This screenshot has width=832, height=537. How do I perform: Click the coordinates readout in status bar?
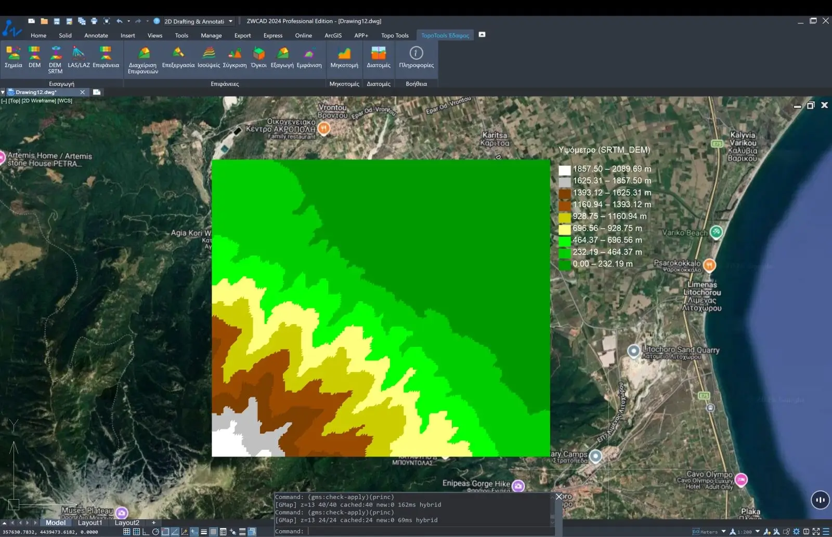(x=50, y=532)
